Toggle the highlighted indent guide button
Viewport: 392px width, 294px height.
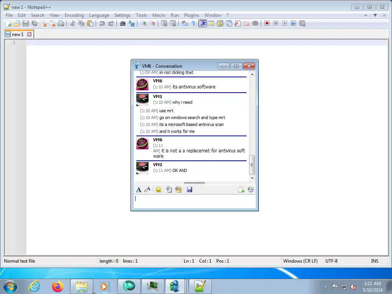203,23
